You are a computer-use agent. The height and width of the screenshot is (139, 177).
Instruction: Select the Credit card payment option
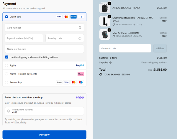pyautogui.click(x=6, y=17)
